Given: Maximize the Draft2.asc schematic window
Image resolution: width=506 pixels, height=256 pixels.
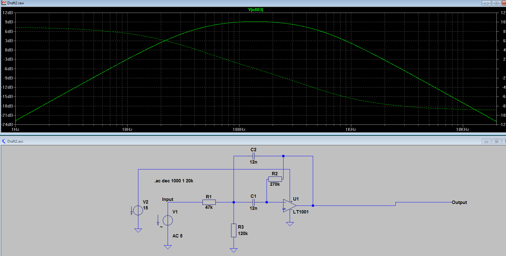Looking at the screenshot, I should 496,141.
